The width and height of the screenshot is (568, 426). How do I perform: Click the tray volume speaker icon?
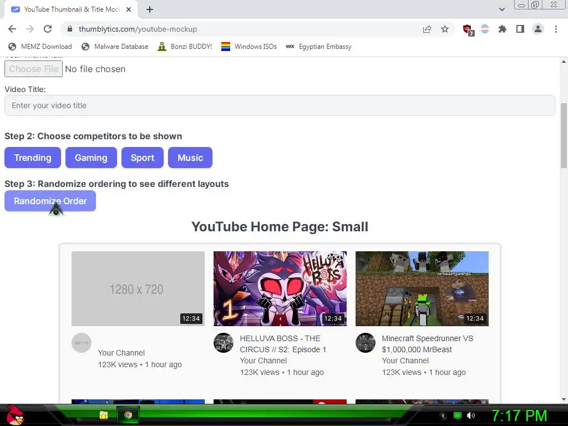[471, 415]
